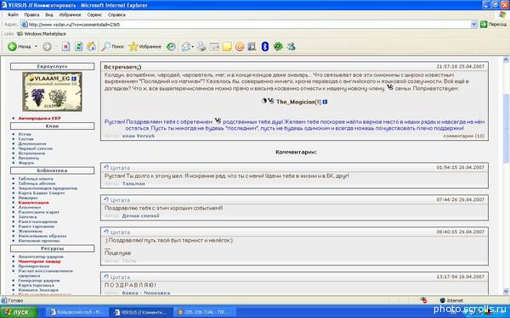510x318 pixels.
Task: Open the Messenger buddy icon
Action: point(291,47)
